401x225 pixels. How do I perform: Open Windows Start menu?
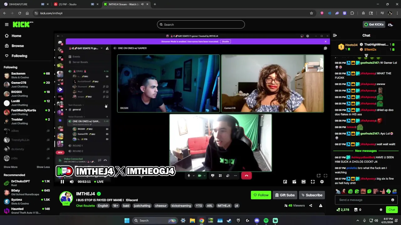127,221
